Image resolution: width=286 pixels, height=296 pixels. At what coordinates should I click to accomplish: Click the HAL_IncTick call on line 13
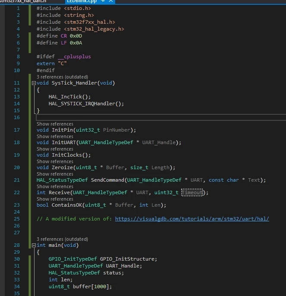pos(69,97)
